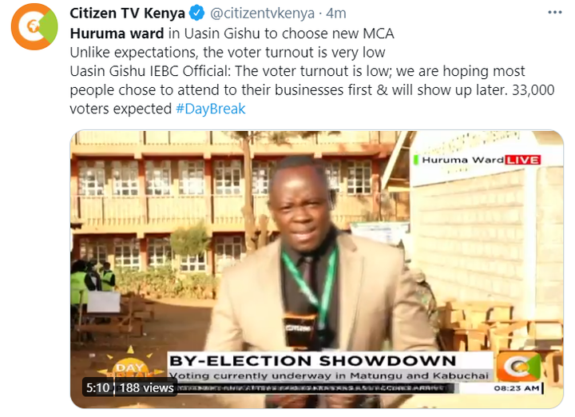Click the 5:10 video duration badge
Viewport: 575px width, 417px height.
(97, 387)
